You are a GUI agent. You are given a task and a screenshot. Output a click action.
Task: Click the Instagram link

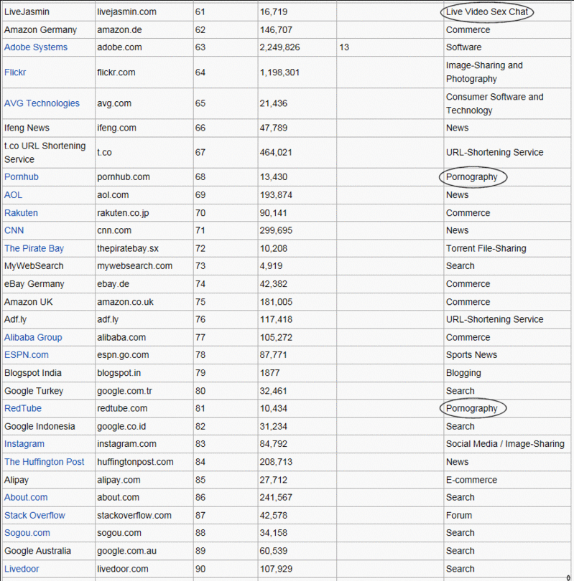coord(24,444)
